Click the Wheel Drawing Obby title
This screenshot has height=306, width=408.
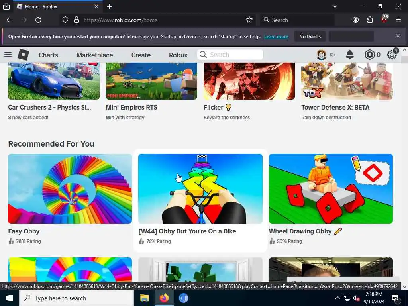(305, 231)
